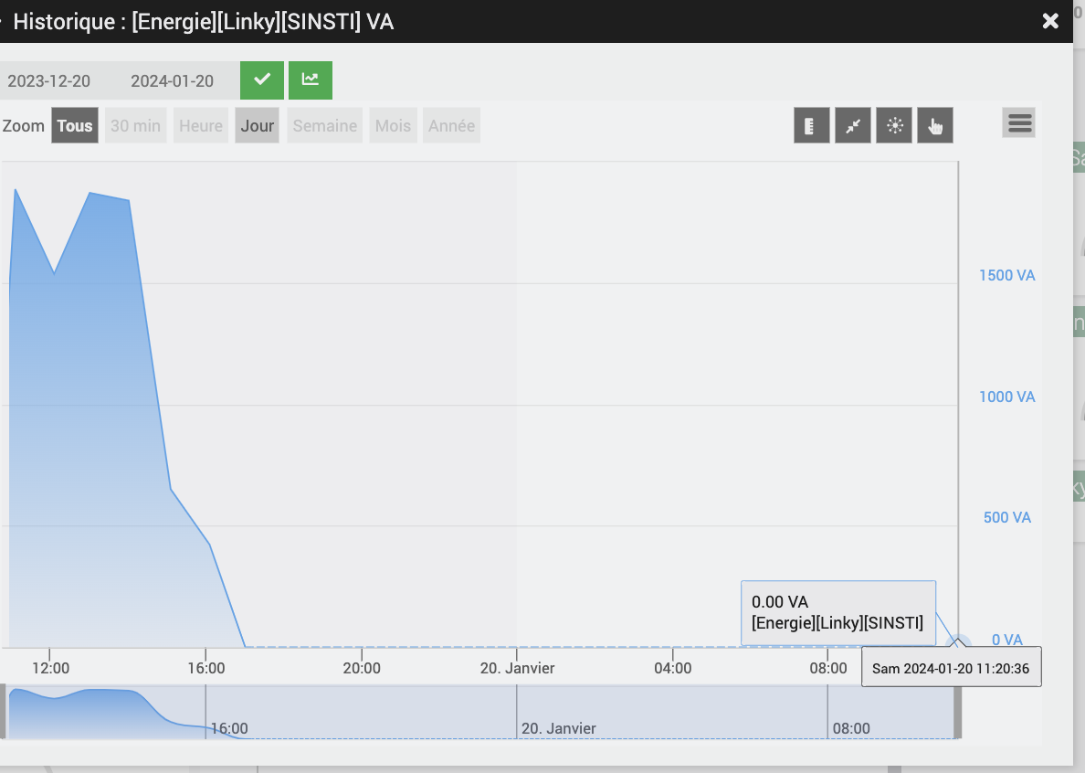Validate the date range with green checkmark

[261, 80]
